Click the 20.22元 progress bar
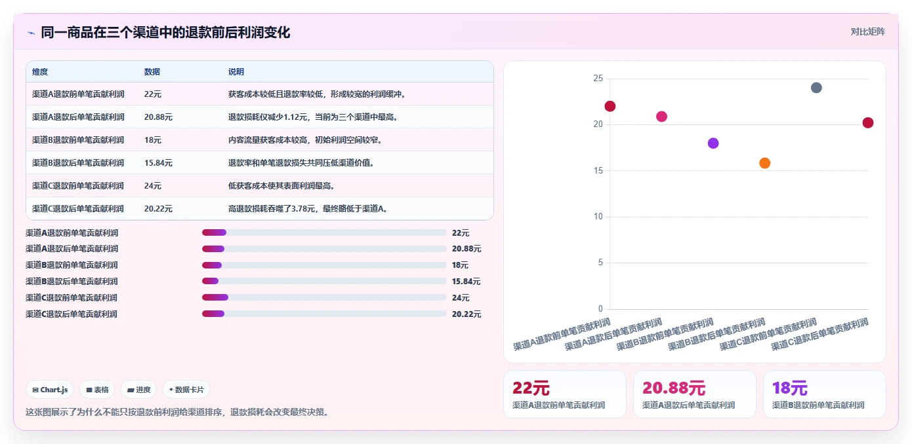The height and width of the screenshot is (444, 912). [324, 314]
